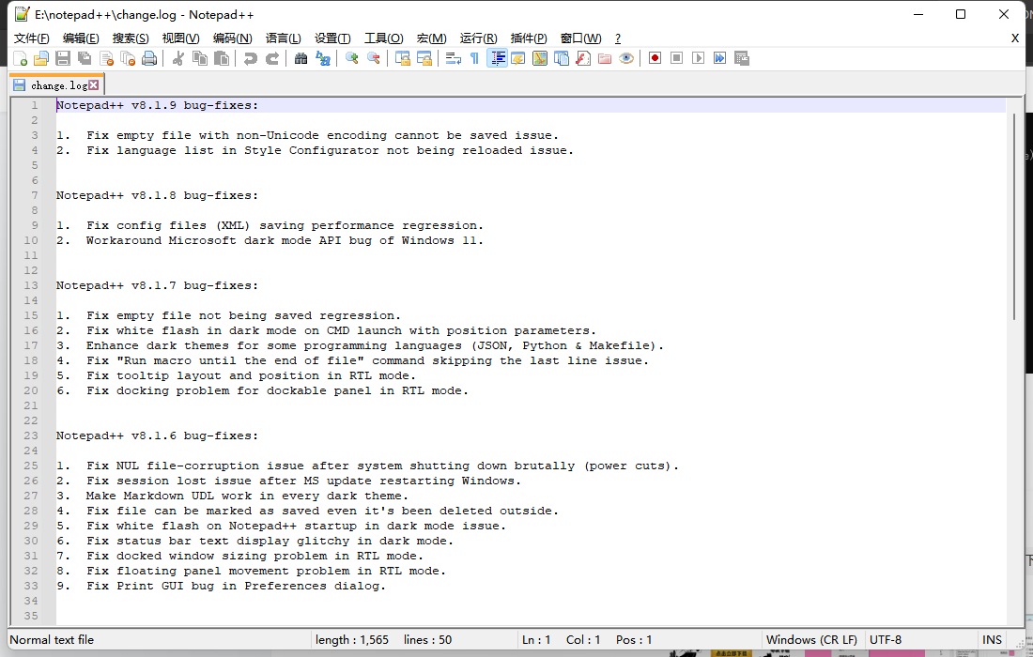Run the macro multiple times icon
Screen dimensions: 1033x657
click(x=720, y=58)
